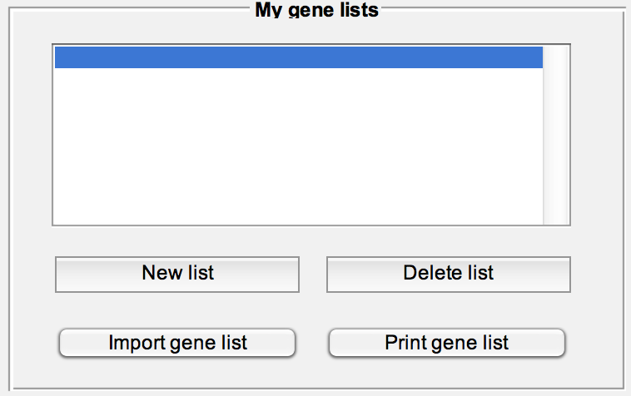Import a gene list from file

pos(177,343)
